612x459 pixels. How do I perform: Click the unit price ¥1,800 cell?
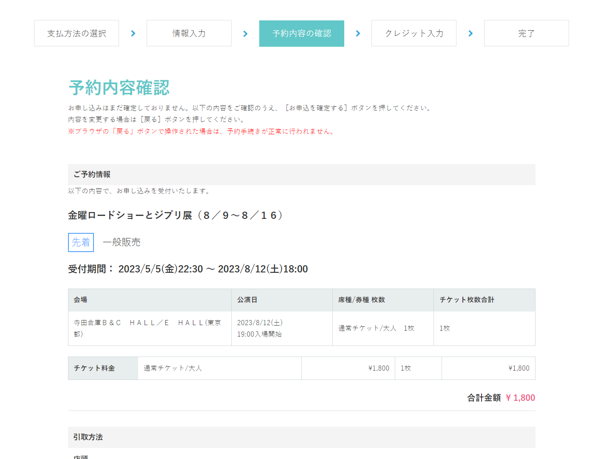[x=348, y=368]
